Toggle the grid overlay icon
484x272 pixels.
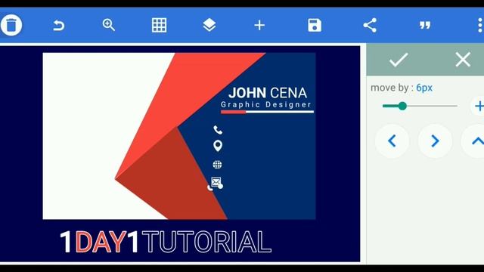pyautogui.click(x=160, y=25)
